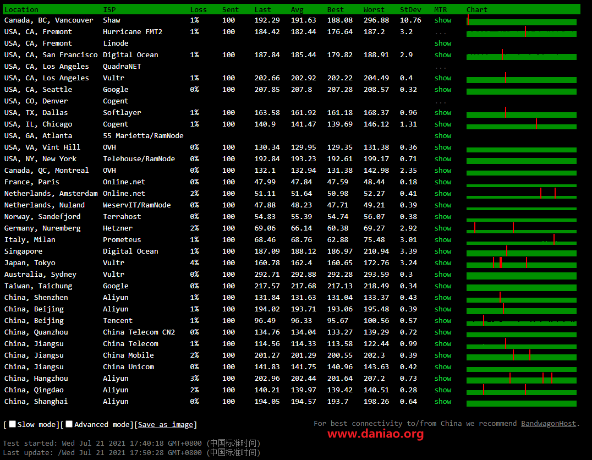Click the USA, CO, Denver location cell
This screenshot has height=460, width=592.
[36, 101]
